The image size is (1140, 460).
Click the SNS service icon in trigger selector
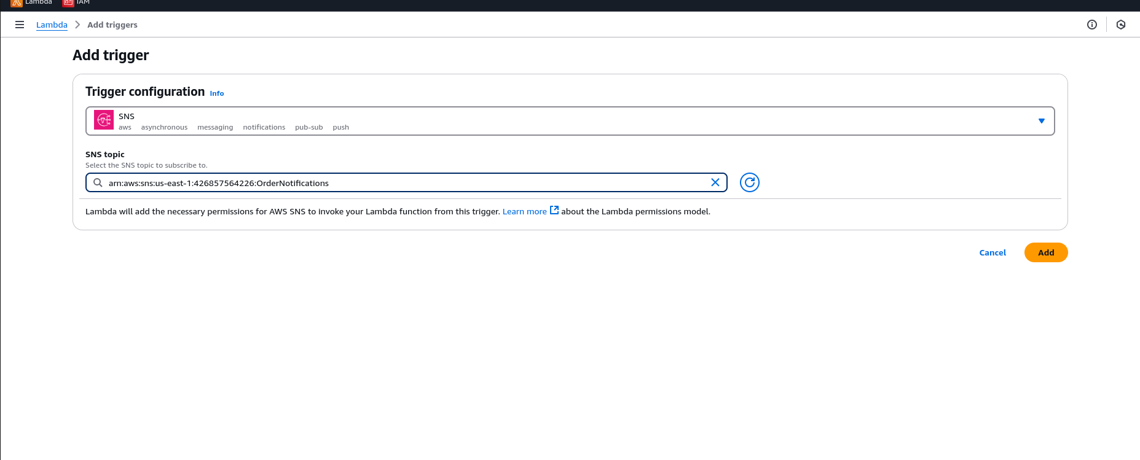pos(104,120)
